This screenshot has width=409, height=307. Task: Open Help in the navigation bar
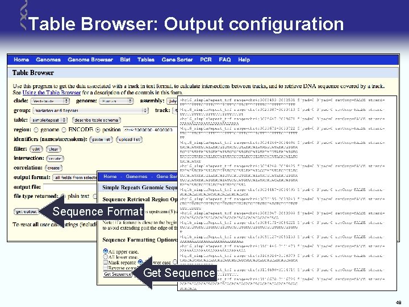tap(244, 60)
